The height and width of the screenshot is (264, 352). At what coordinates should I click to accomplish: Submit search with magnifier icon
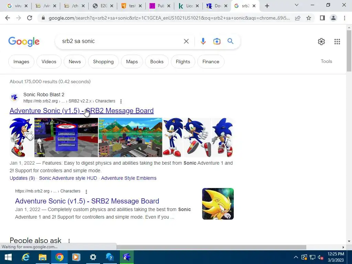[230, 41]
